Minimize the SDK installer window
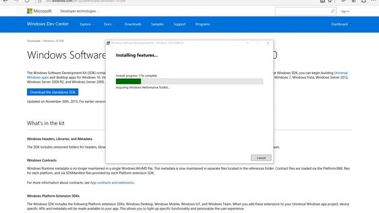Image resolution: width=379 pixels, height=213 pixels. point(248,43)
